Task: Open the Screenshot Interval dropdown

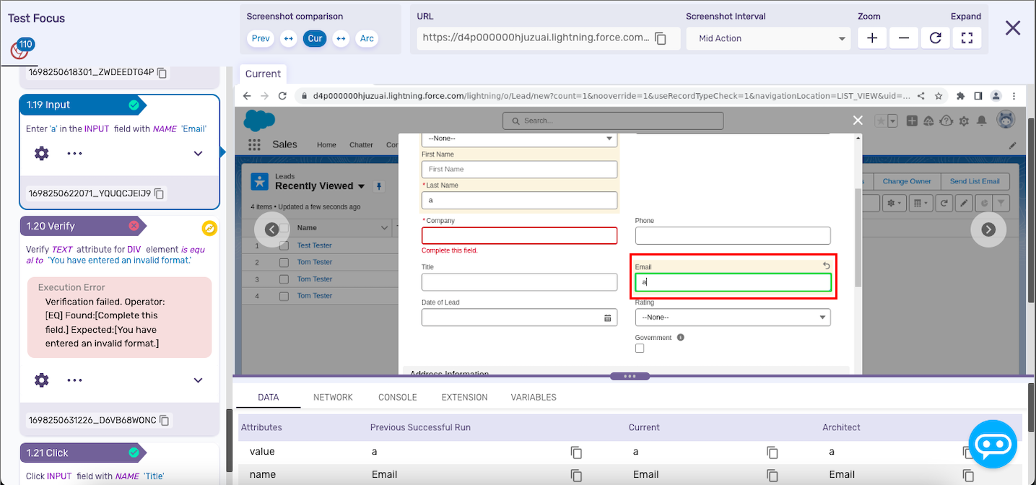Action: [769, 38]
